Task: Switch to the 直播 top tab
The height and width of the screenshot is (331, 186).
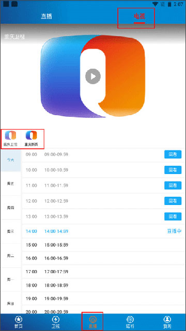Action: click(47, 17)
